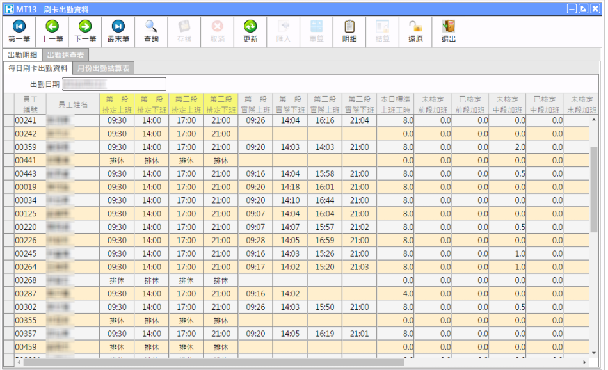Screen dimensions: 608x370
Task: Select employee number cell 00268
Action: click(x=30, y=280)
